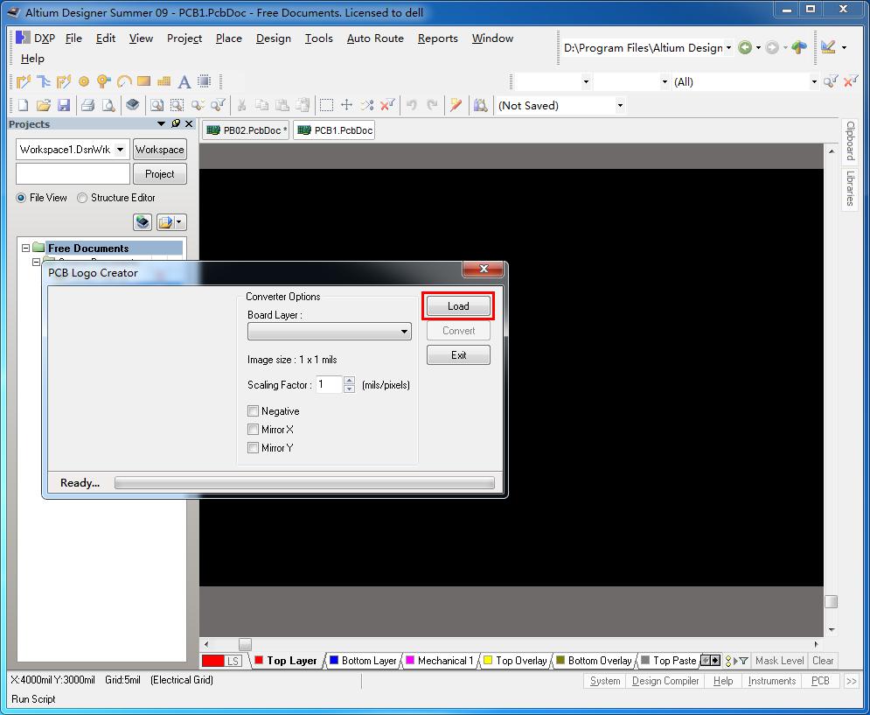The width and height of the screenshot is (870, 715).
Task: Select the Place Fill rectangle tool
Action: pos(143,81)
